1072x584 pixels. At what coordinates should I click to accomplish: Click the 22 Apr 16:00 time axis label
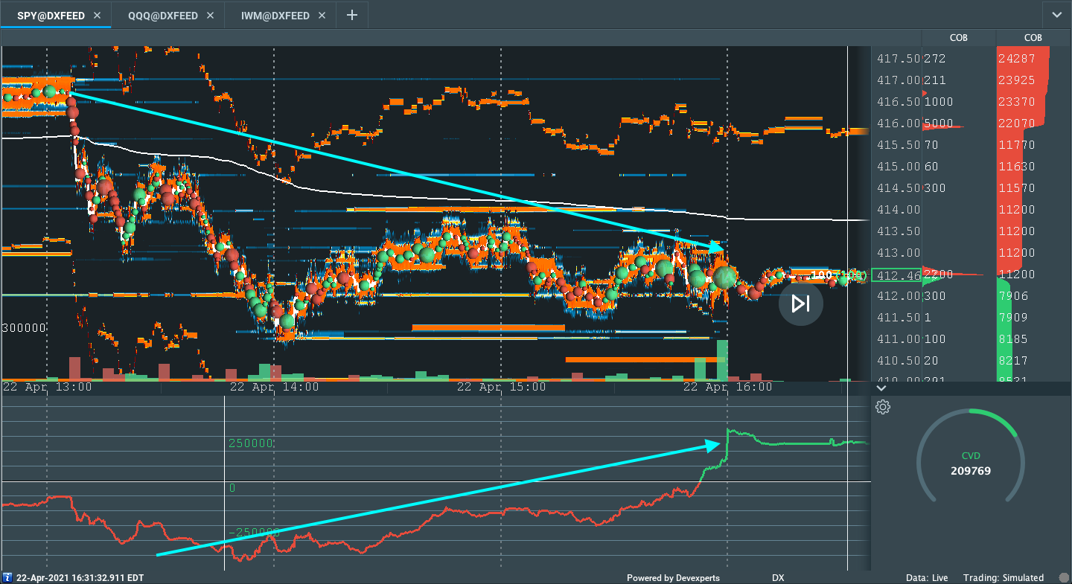click(x=728, y=388)
